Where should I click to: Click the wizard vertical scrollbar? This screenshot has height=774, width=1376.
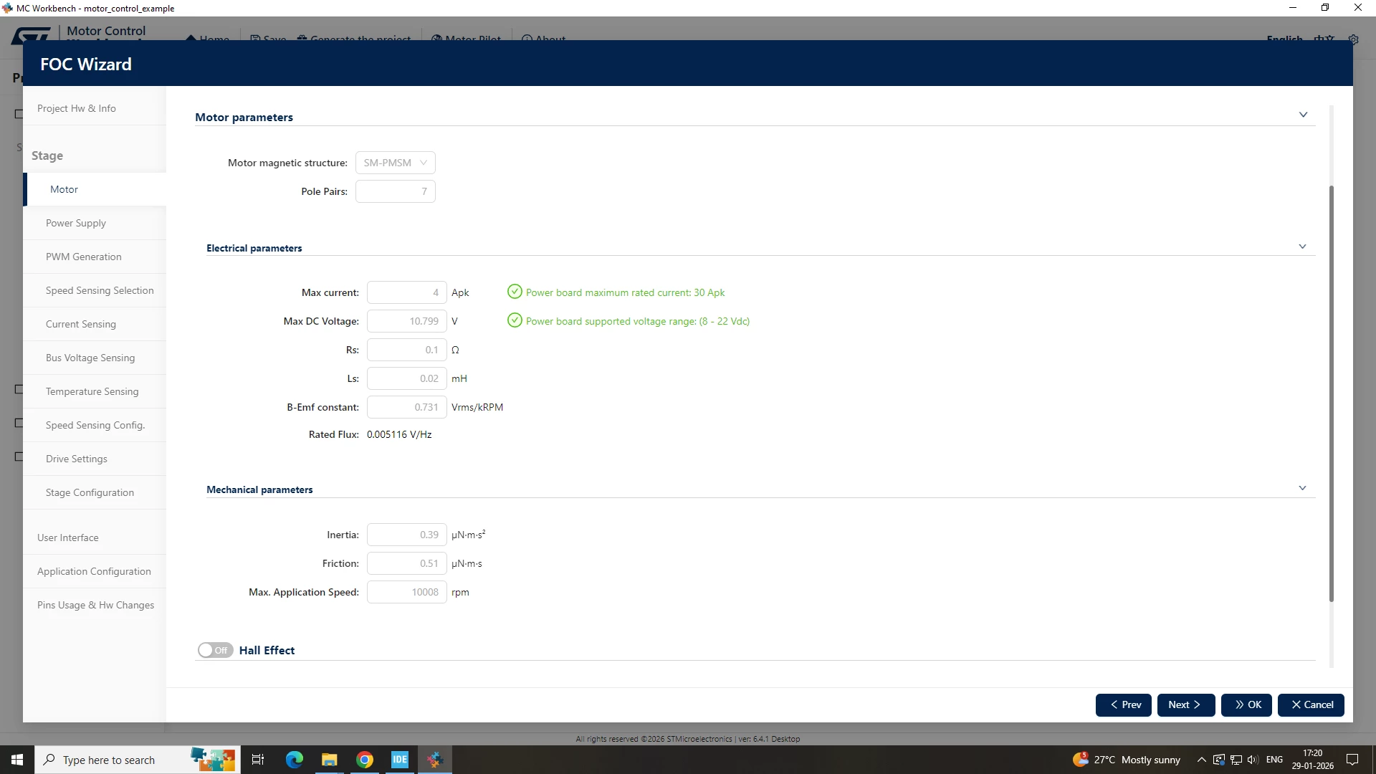[x=1332, y=394]
